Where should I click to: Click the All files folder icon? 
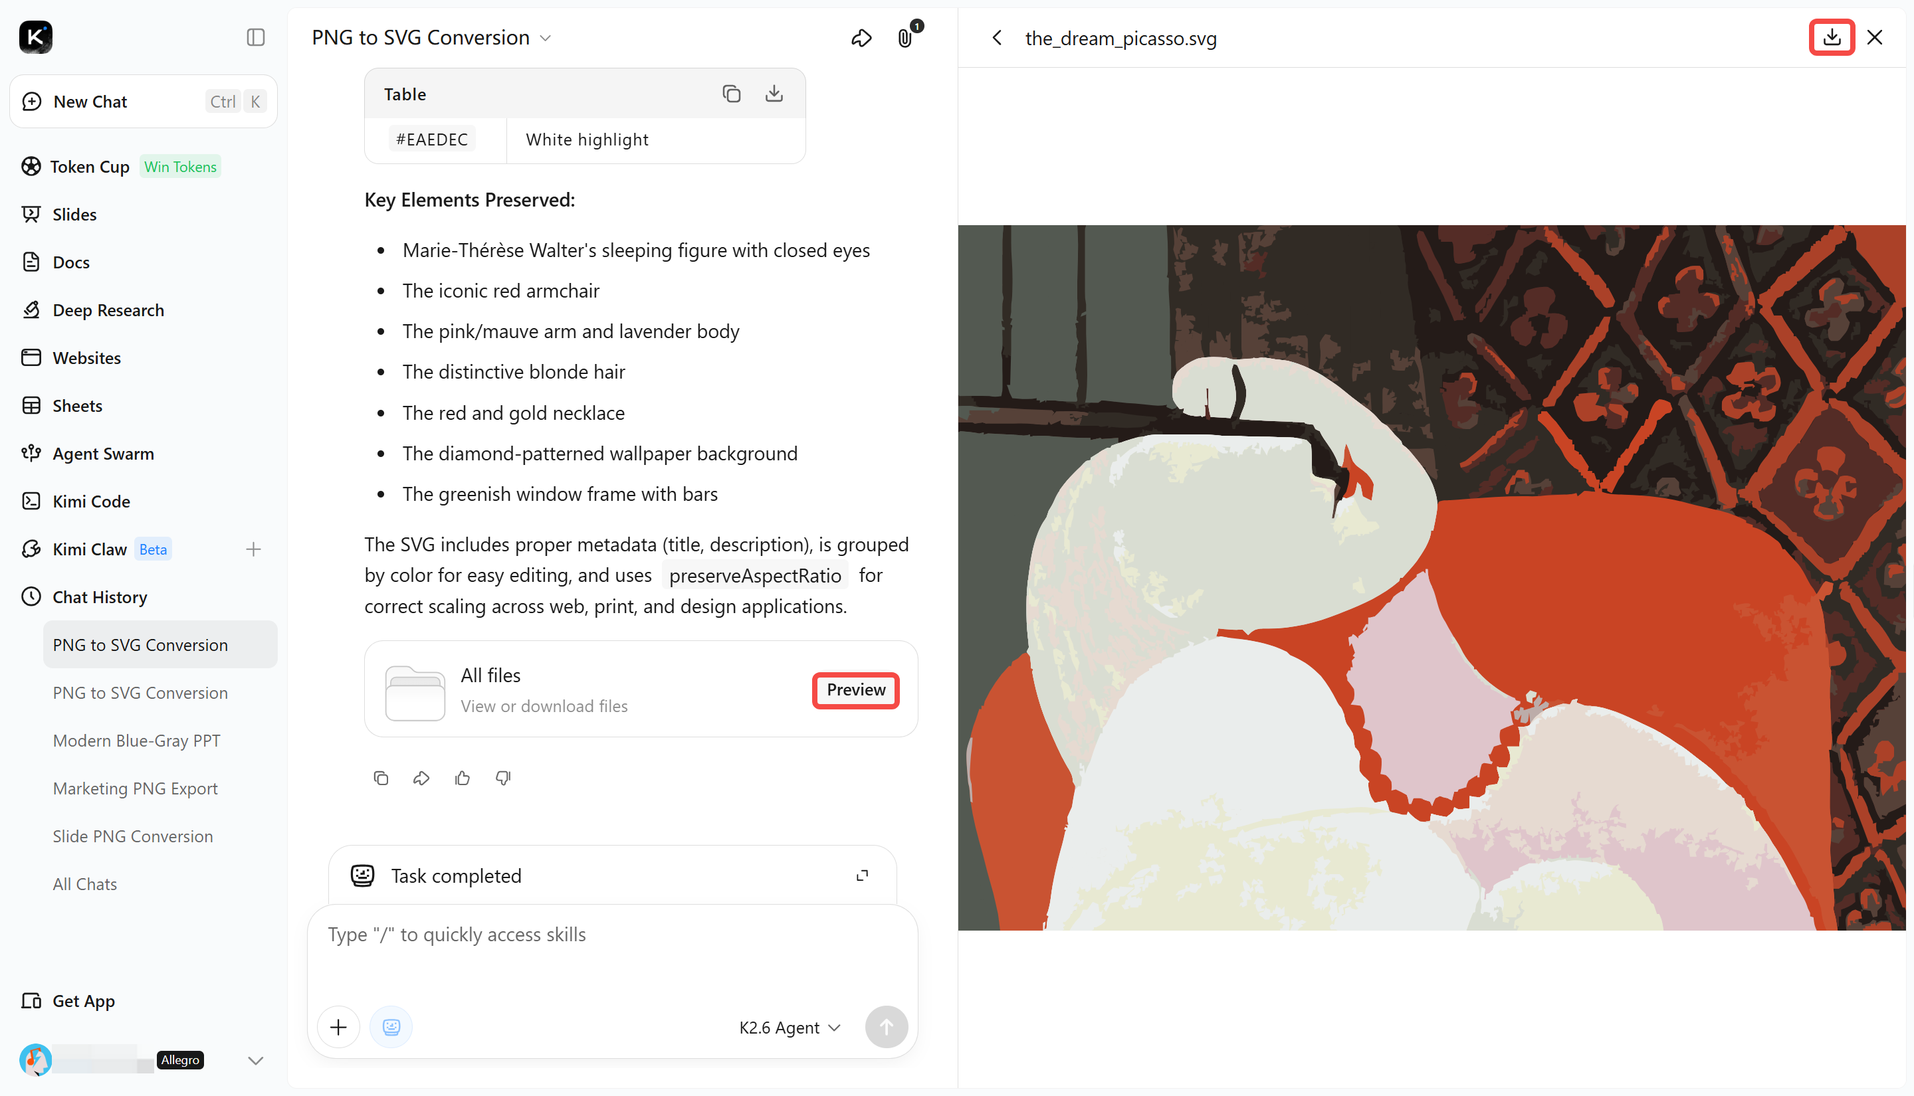point(414,693)
